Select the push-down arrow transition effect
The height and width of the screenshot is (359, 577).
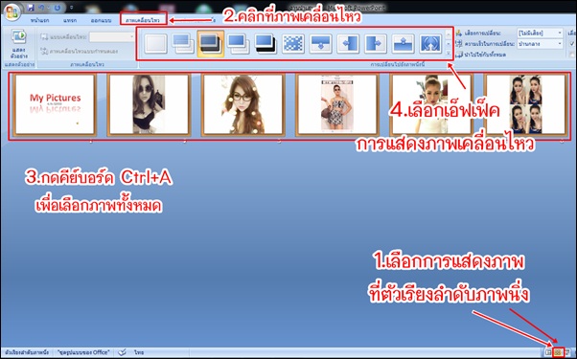tap(321, 44)
